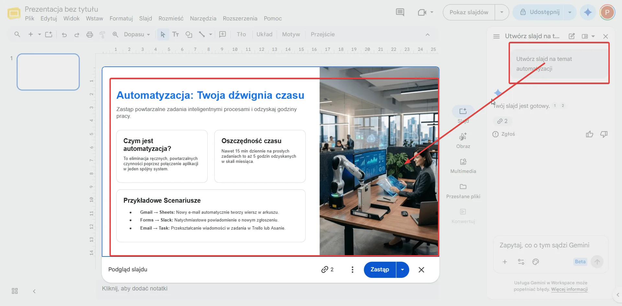Image resolution: width=622 pixels, height=306 pixels.
Task: Close the Gemini side panel
Action: 605,36
